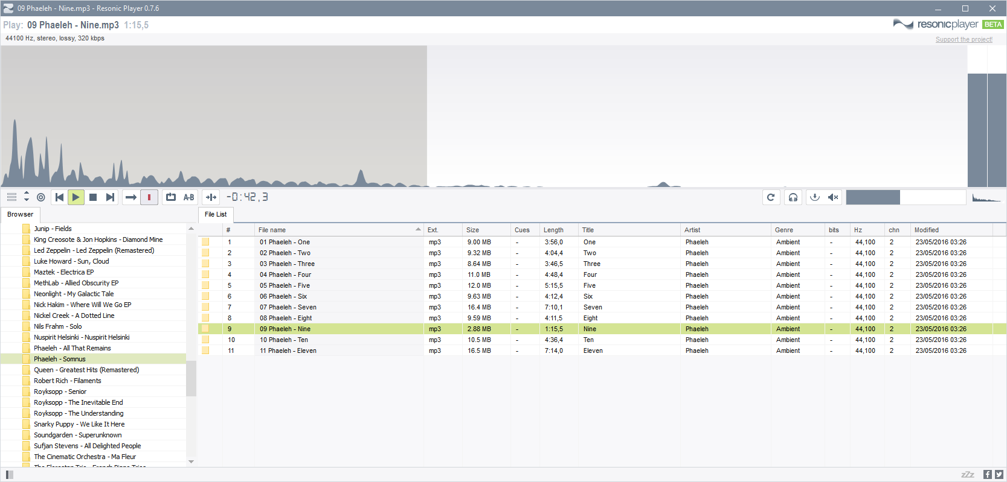
Task: Toggle the loop repeat icon
Action: click(171, 197)
